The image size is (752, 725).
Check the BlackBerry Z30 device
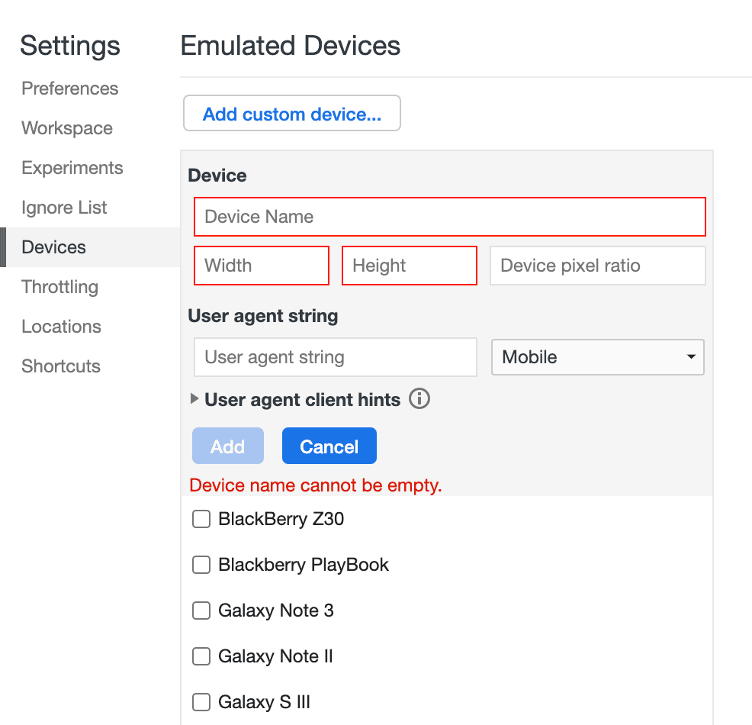pyautogui.click(x=201, y=519)
